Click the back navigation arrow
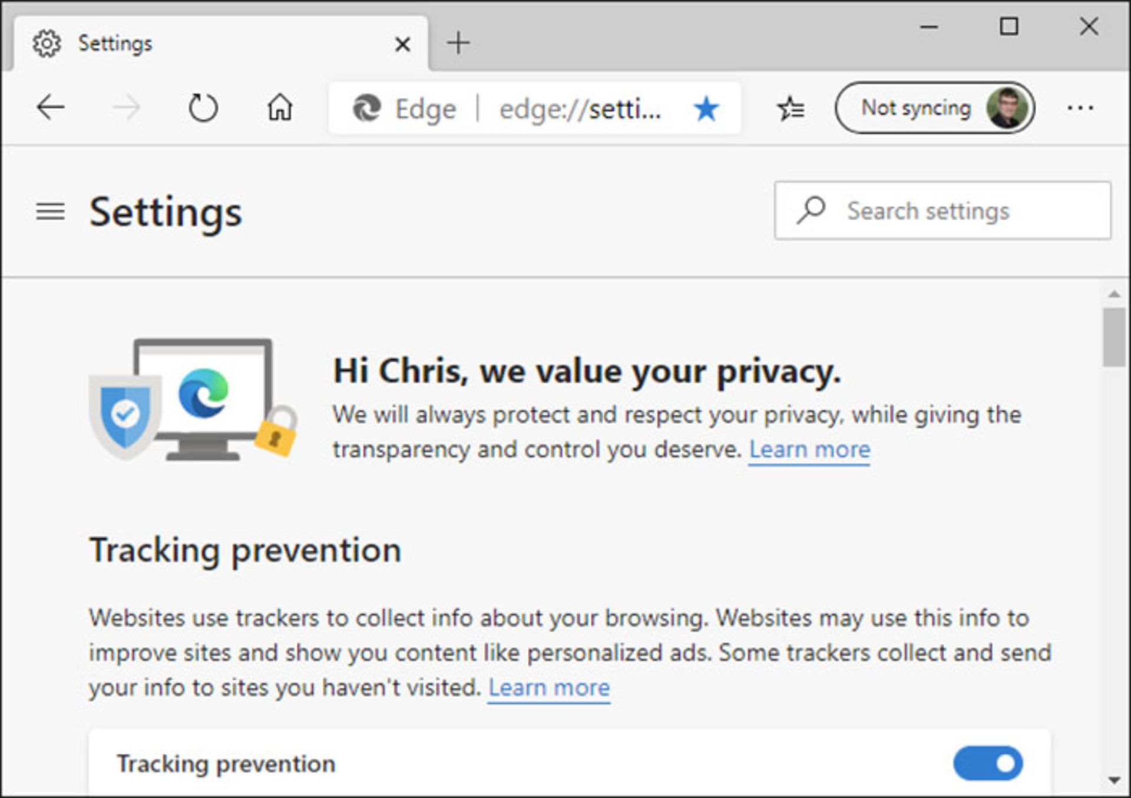 (51, 108)
